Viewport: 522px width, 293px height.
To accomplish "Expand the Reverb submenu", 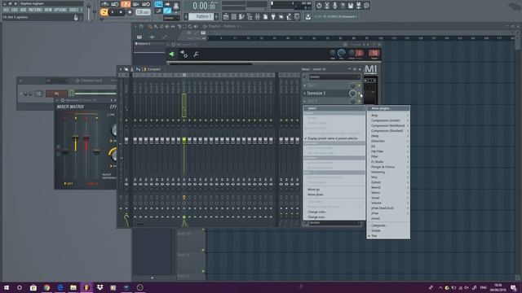I will coord(388,187).
